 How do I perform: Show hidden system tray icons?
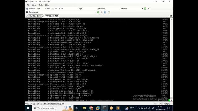139,108
